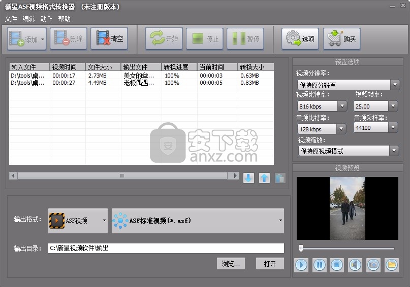Click the trash bin icon below file list
Image resolution: width=410 pixels, height=287 pixels.
tap(280, 178)
